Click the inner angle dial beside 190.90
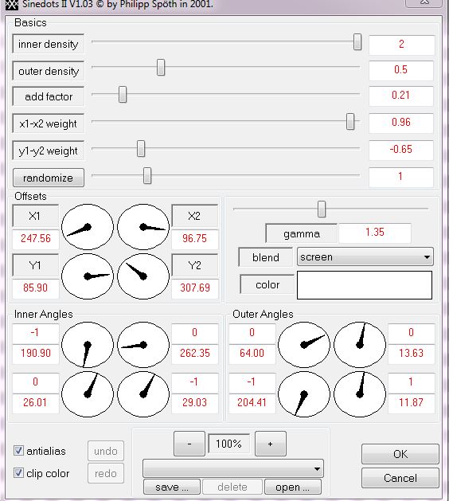This screenshot has height=501, width=449. pyautogui.click(x=88, y=345)
